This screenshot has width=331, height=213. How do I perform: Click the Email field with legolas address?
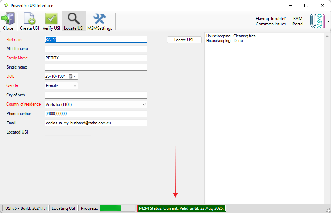coord(96,123)
